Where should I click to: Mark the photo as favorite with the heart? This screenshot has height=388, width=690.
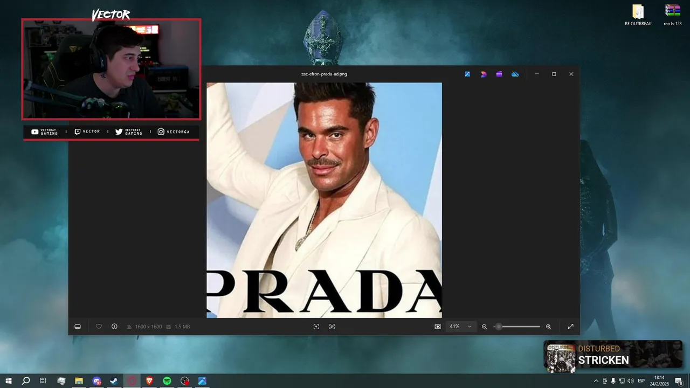(99, 327)
